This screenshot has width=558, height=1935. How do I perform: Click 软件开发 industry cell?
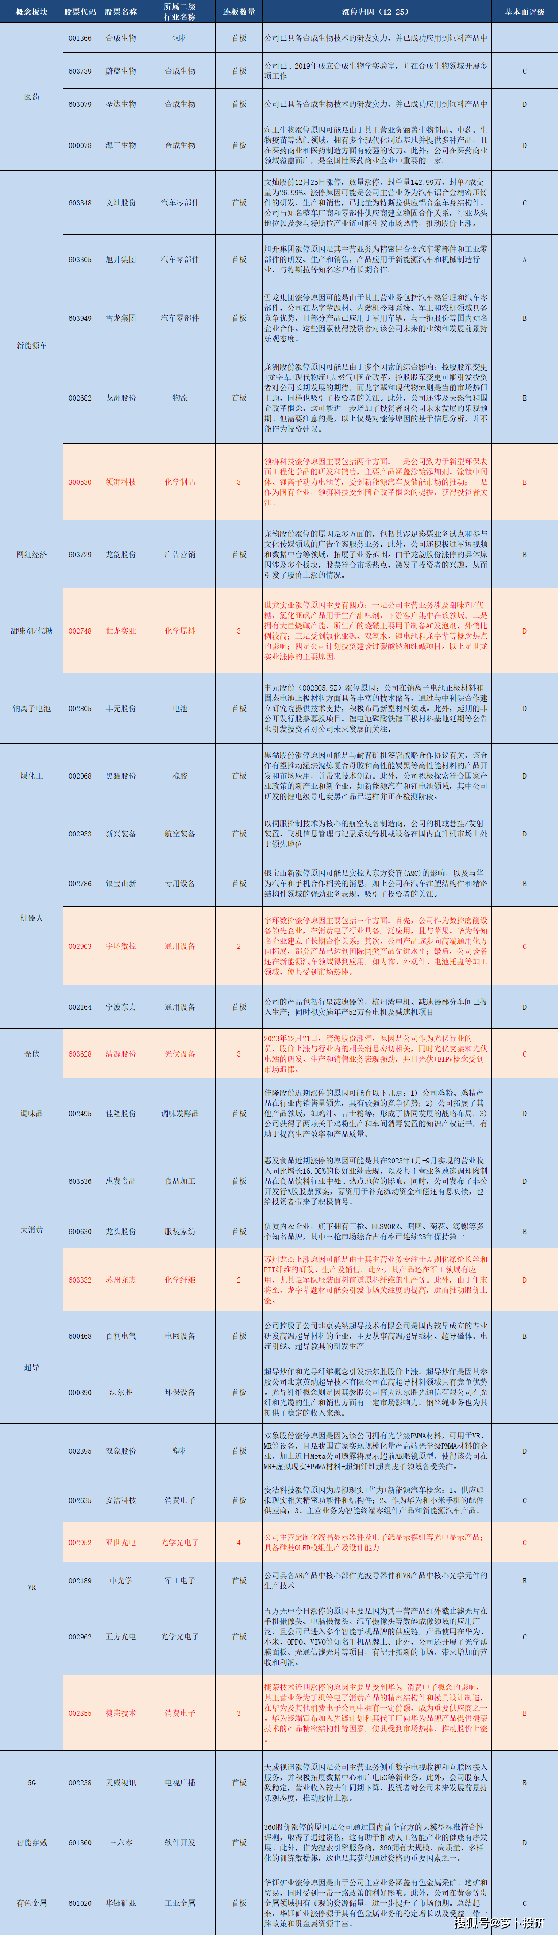click(180, 1843)
